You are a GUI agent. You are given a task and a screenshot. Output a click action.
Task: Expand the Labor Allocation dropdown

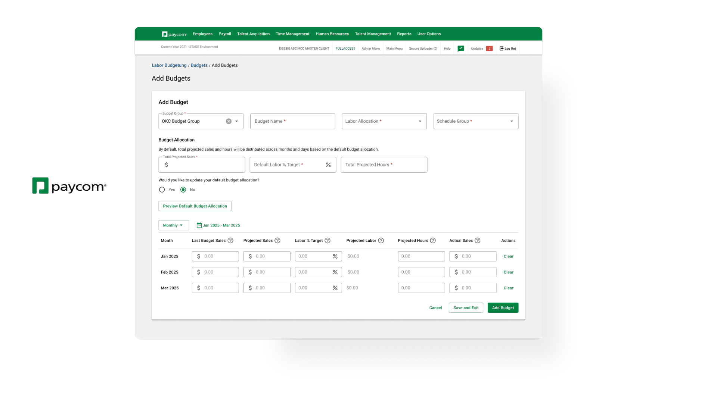point(420,121)
